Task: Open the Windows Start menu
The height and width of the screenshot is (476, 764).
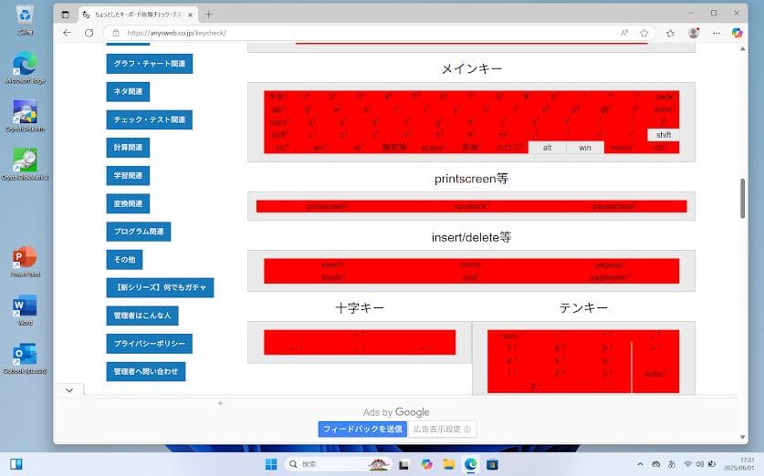Action: point(271,464)
